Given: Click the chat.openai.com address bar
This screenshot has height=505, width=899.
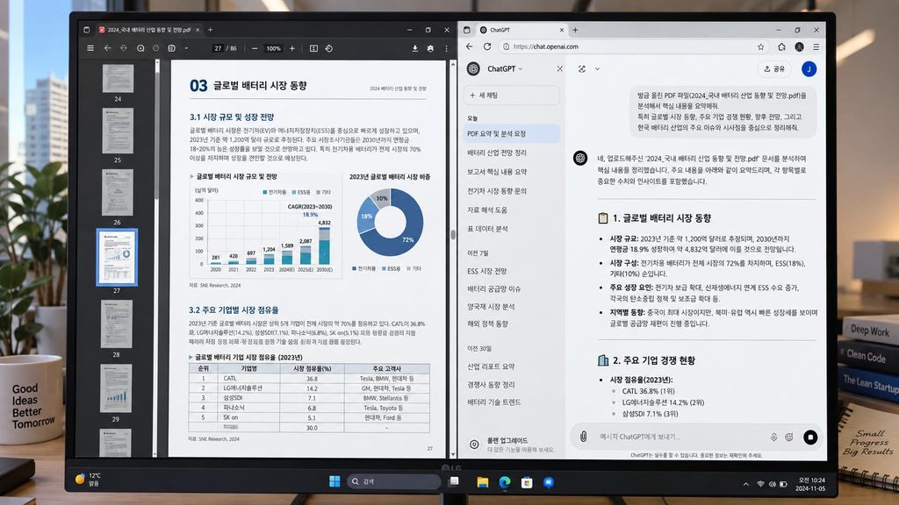Looking at the screenshot, I should pyautogui.click(x=634, y=47).
